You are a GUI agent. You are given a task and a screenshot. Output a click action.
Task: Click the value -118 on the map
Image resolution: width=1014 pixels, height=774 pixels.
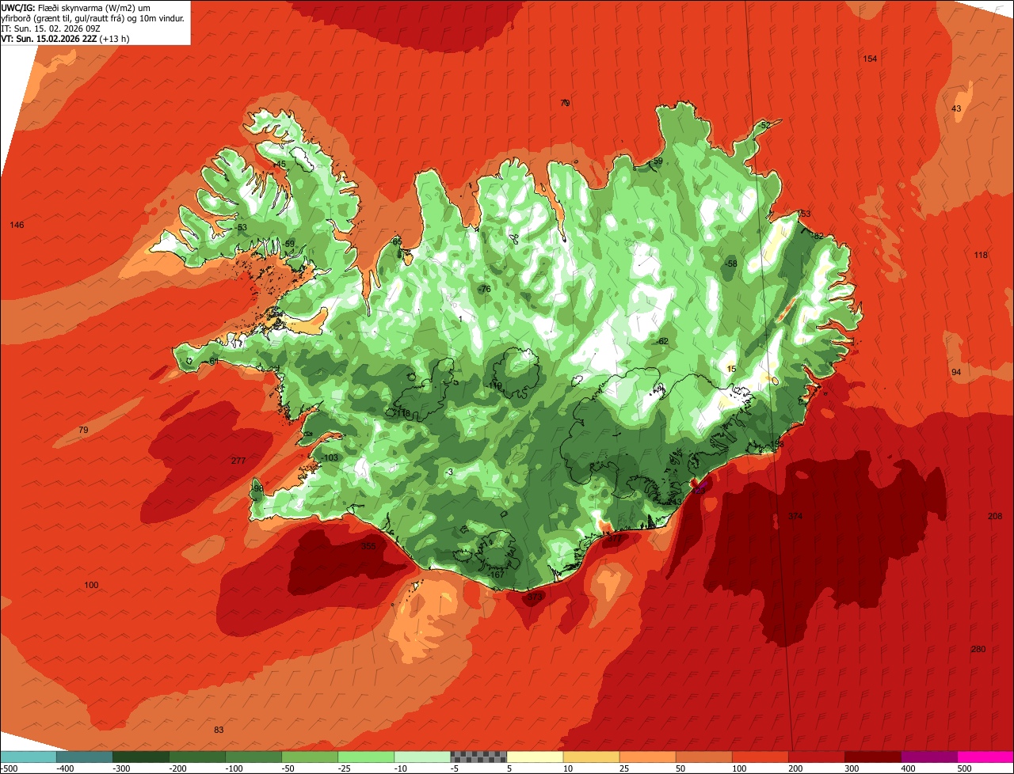pos(402,413)
